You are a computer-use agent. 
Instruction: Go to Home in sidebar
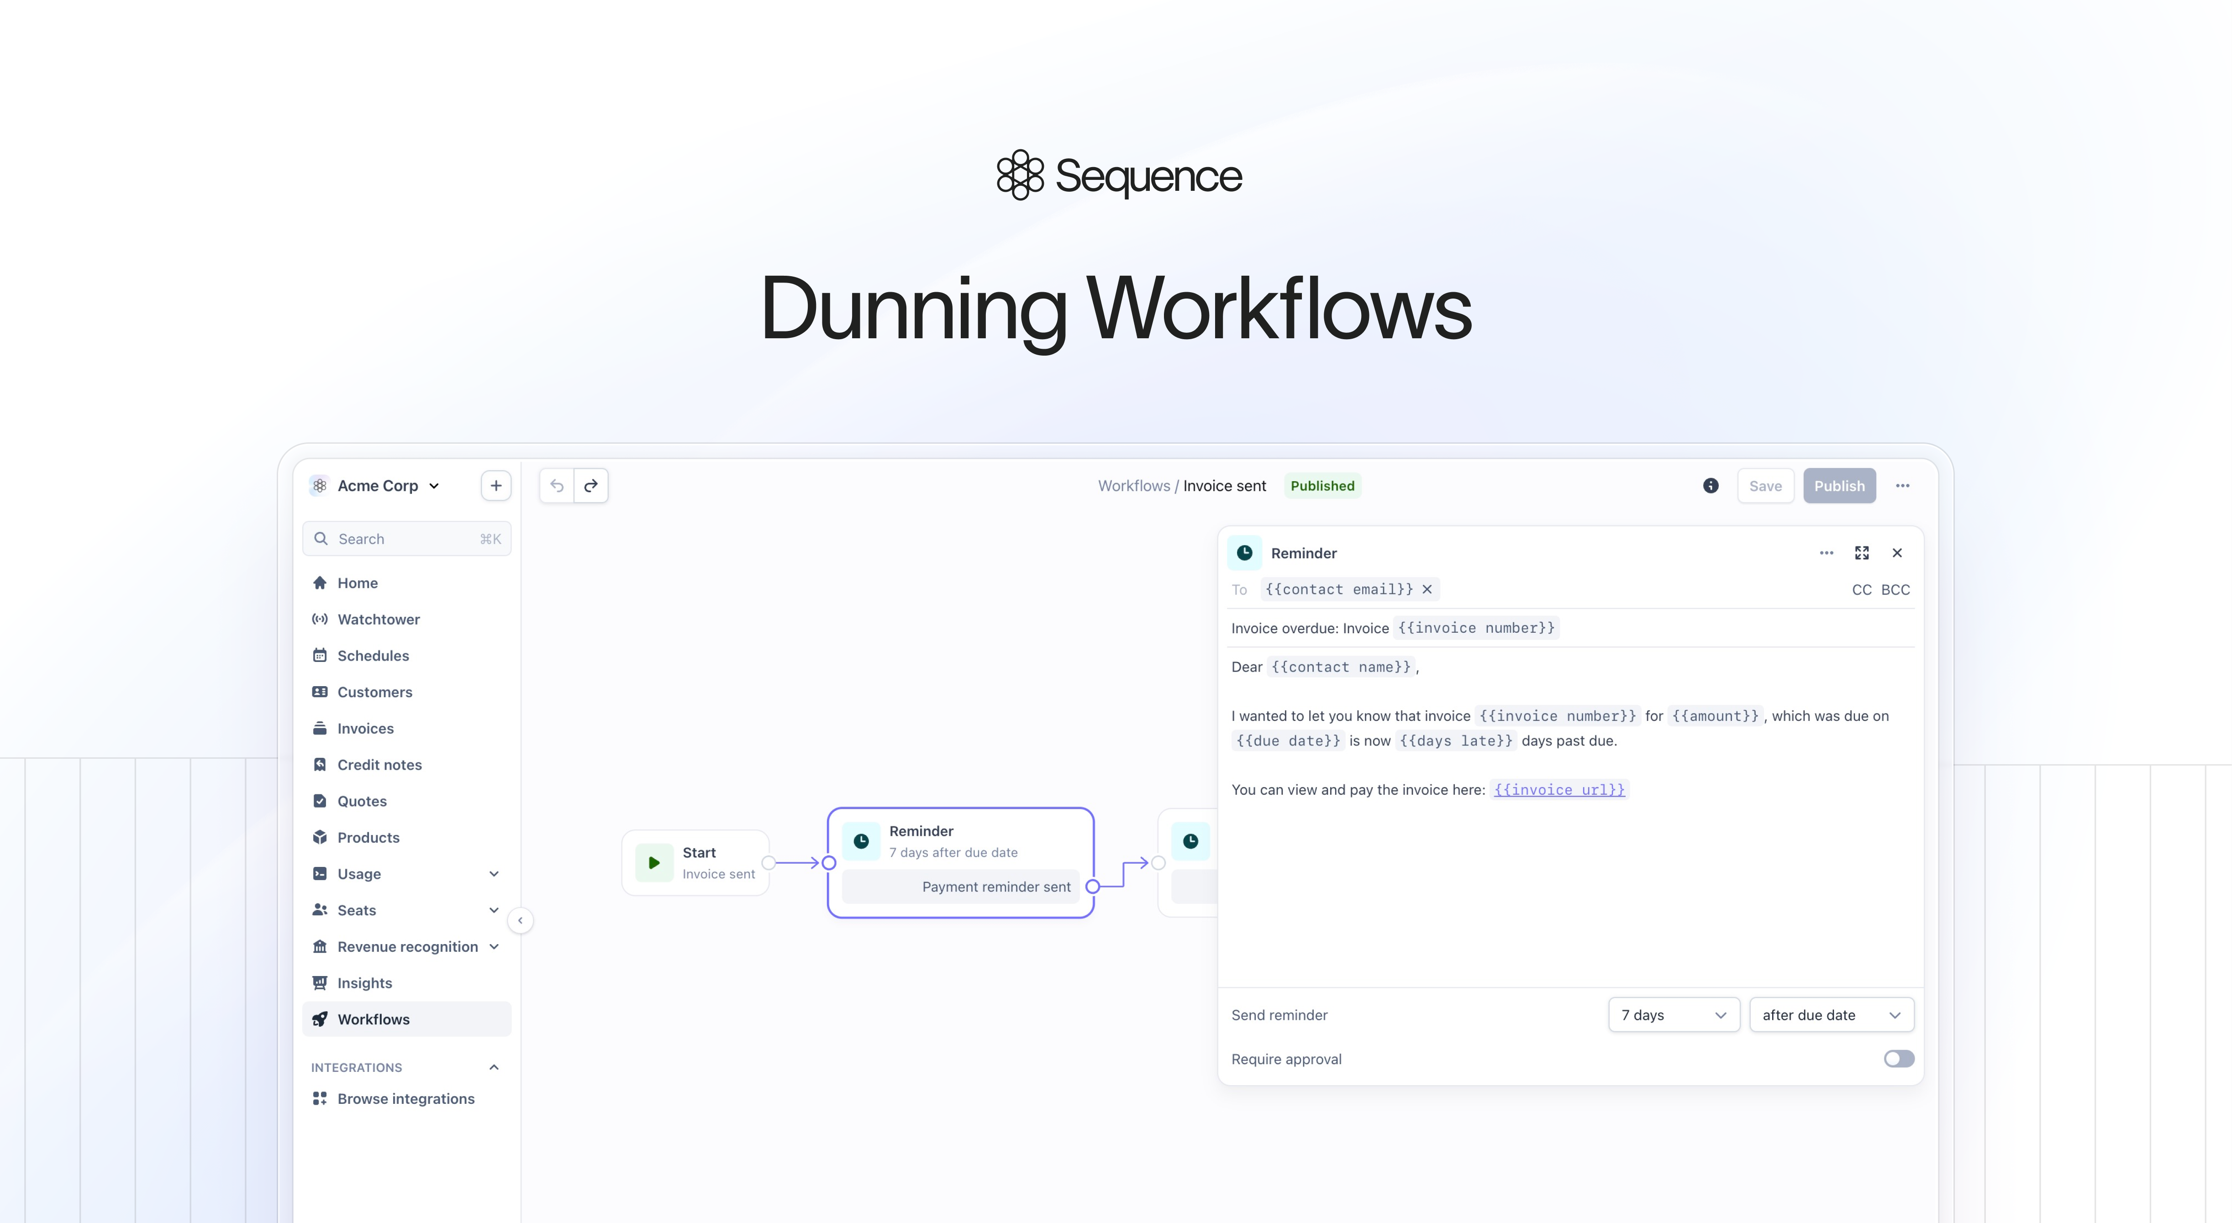point(406,583)
